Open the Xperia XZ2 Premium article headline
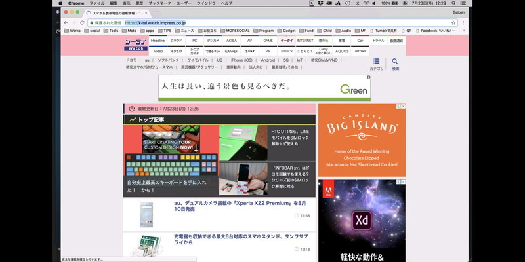Screen dimensions: 525x262 point(240,206)
